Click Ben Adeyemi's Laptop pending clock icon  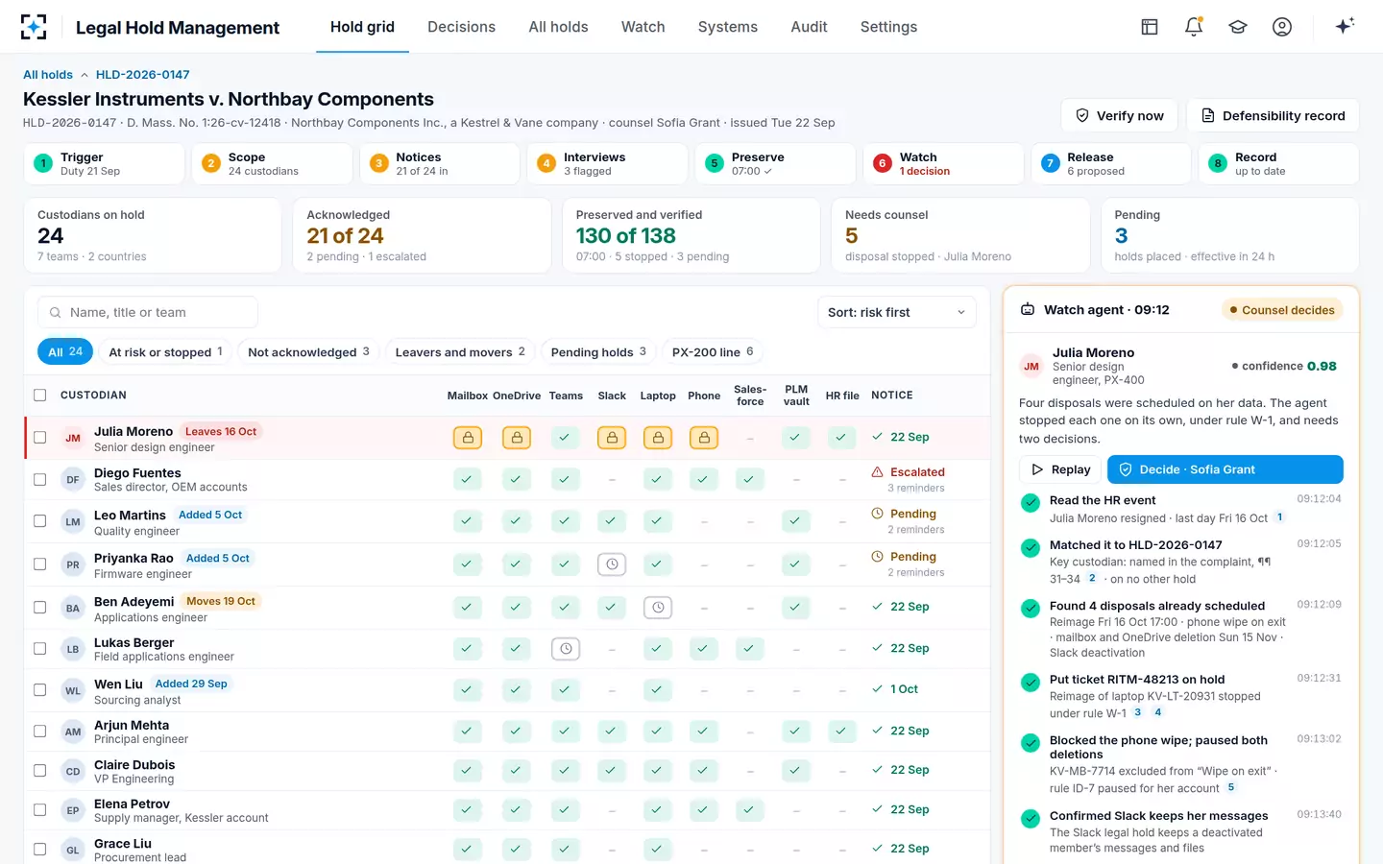(x=658, y=607)
